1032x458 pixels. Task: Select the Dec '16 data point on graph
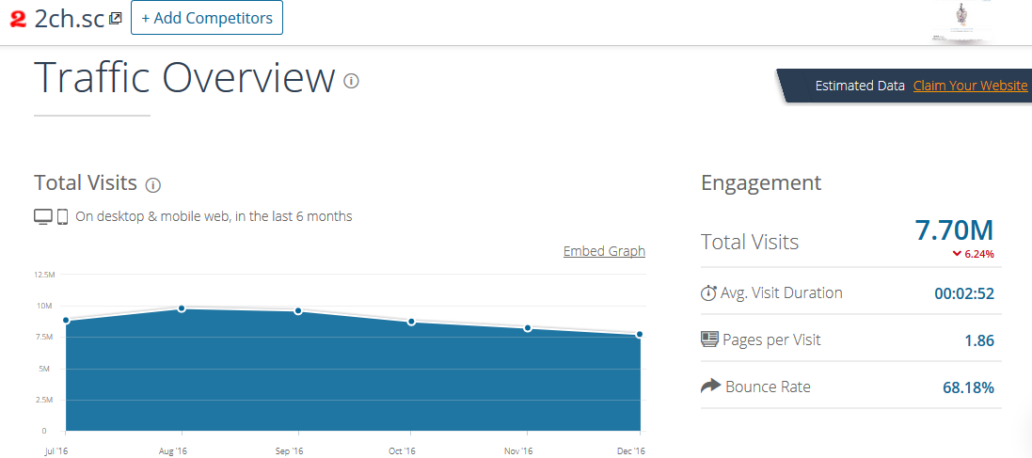point(640,335)
